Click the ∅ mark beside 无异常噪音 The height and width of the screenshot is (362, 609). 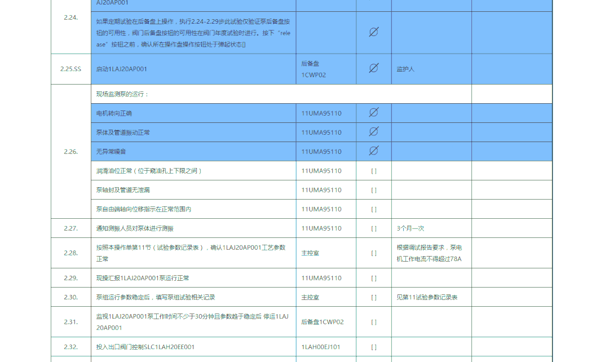373,151
